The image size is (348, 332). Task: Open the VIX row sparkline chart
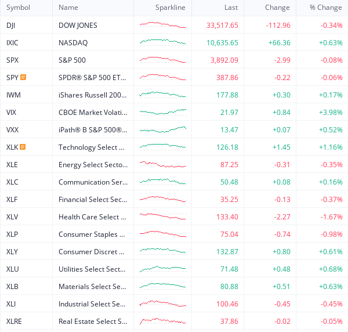tap(162, 112)
